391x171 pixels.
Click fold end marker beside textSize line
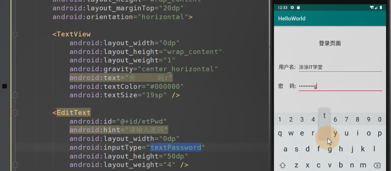click(x=15, y=95)
